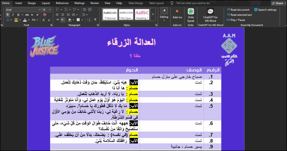Expand underline style options
Screen dimensions: 287x151
click(22, 15)
